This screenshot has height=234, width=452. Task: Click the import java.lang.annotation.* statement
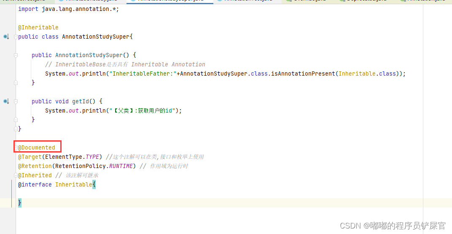[x=68, y=9]
